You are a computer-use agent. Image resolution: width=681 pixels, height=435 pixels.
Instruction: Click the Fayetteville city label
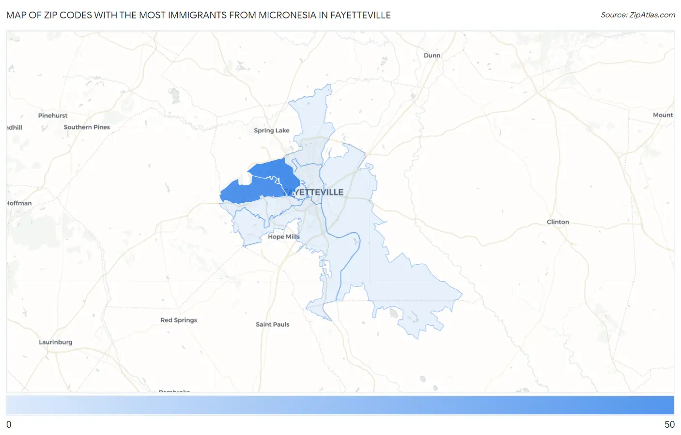point(313,192)
